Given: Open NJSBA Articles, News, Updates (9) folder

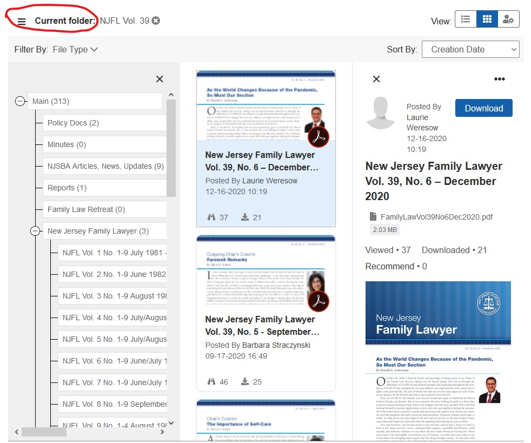Looking at the screenshot, I should 105,166.
